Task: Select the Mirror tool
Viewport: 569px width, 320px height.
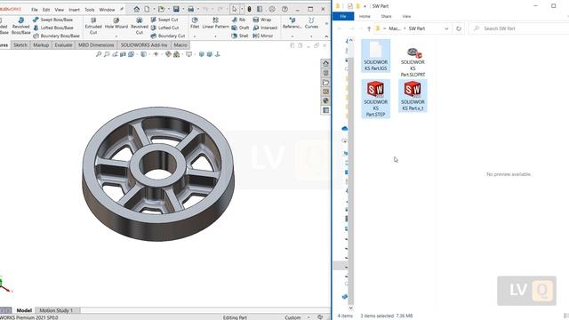Action: click(263, 36)
